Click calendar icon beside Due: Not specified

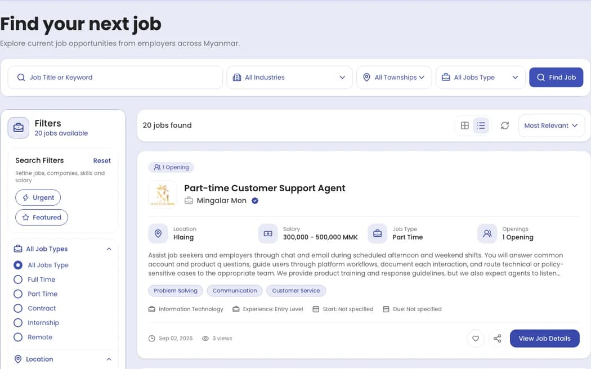(x=386, y=309)
